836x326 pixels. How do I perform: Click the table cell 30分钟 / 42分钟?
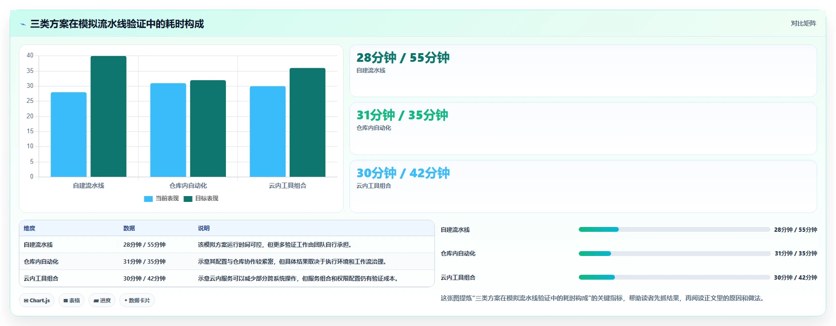(144, 279)
